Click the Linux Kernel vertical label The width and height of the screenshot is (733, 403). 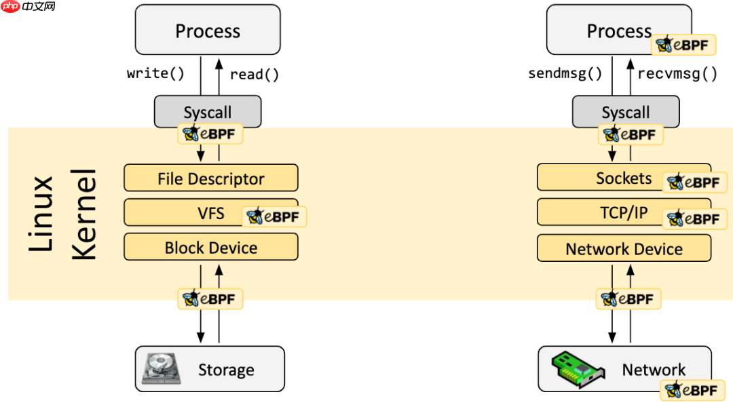pyautogui.click(x=62, y=214)
